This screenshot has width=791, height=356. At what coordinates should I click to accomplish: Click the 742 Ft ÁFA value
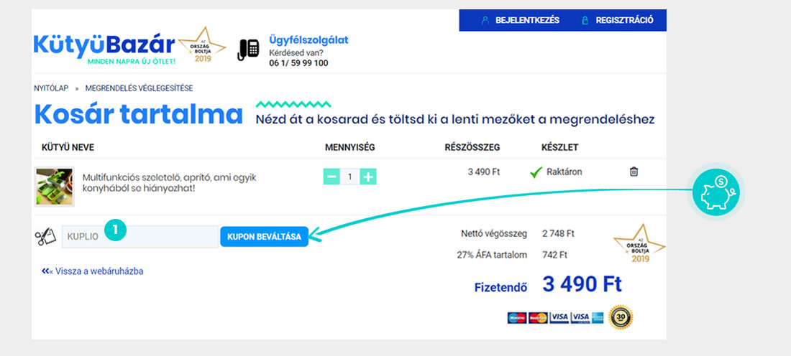point(555,255)
